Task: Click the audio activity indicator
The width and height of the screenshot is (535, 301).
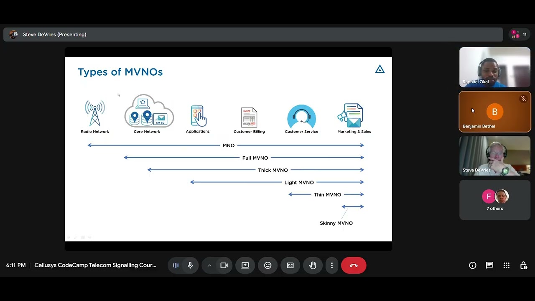Action: click(x=176, y=265)
